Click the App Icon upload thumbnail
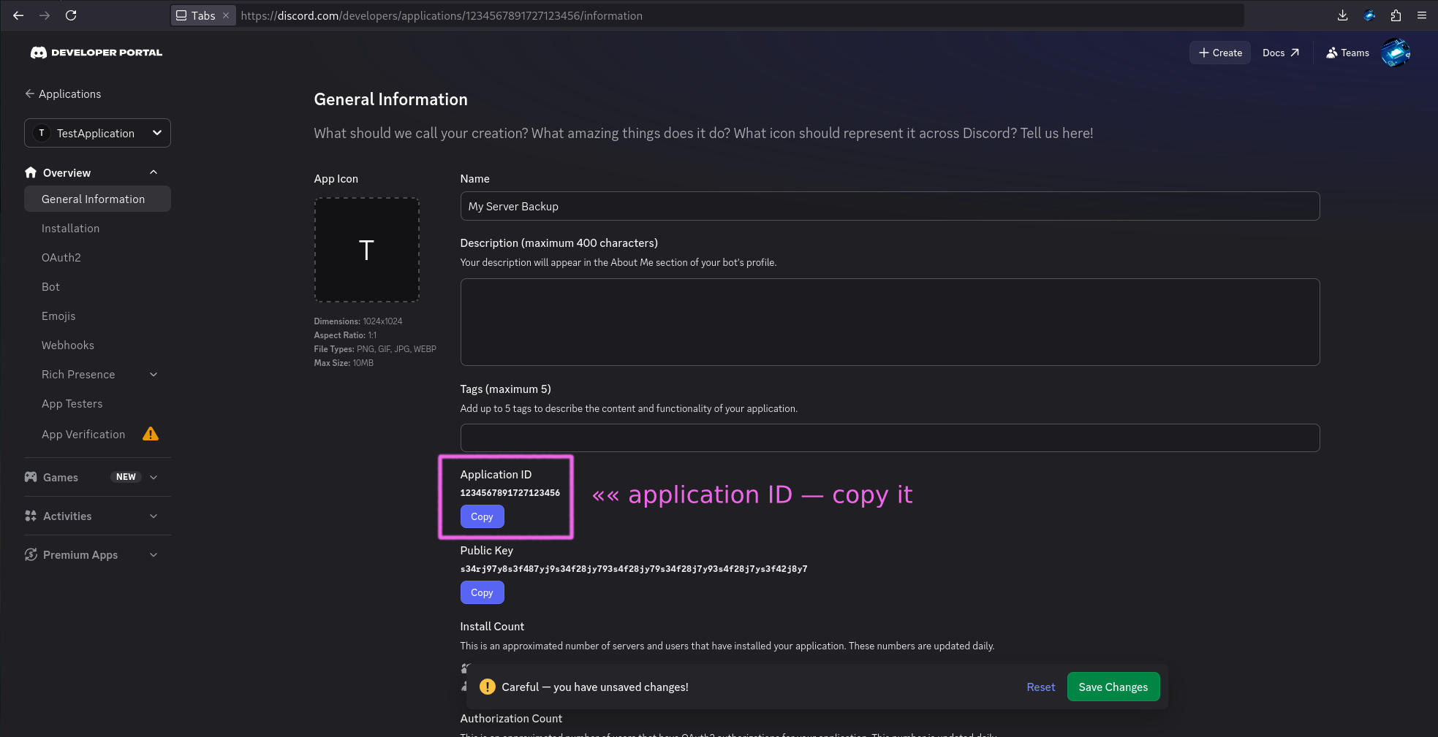Screen dimensions: 1438x737 tap(367, 250)
